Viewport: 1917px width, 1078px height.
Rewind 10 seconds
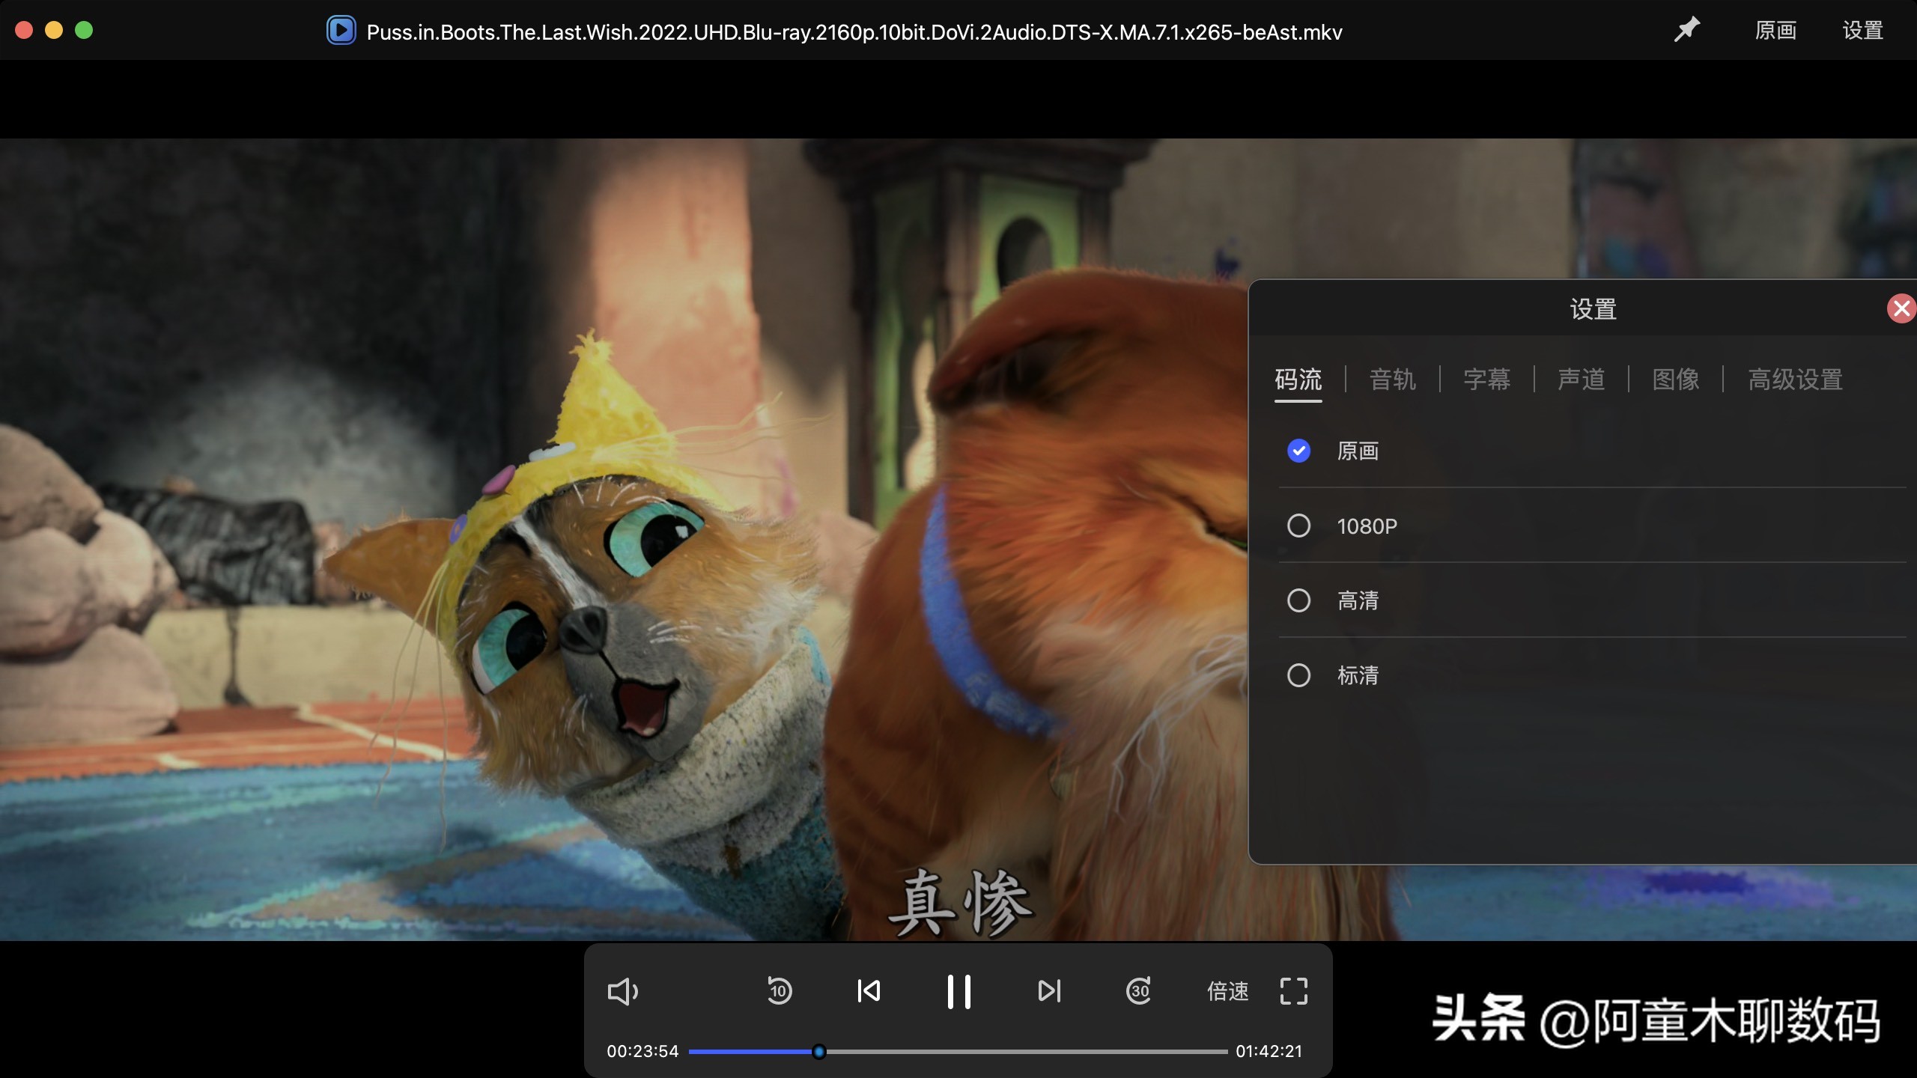click(x=780, y=991)
